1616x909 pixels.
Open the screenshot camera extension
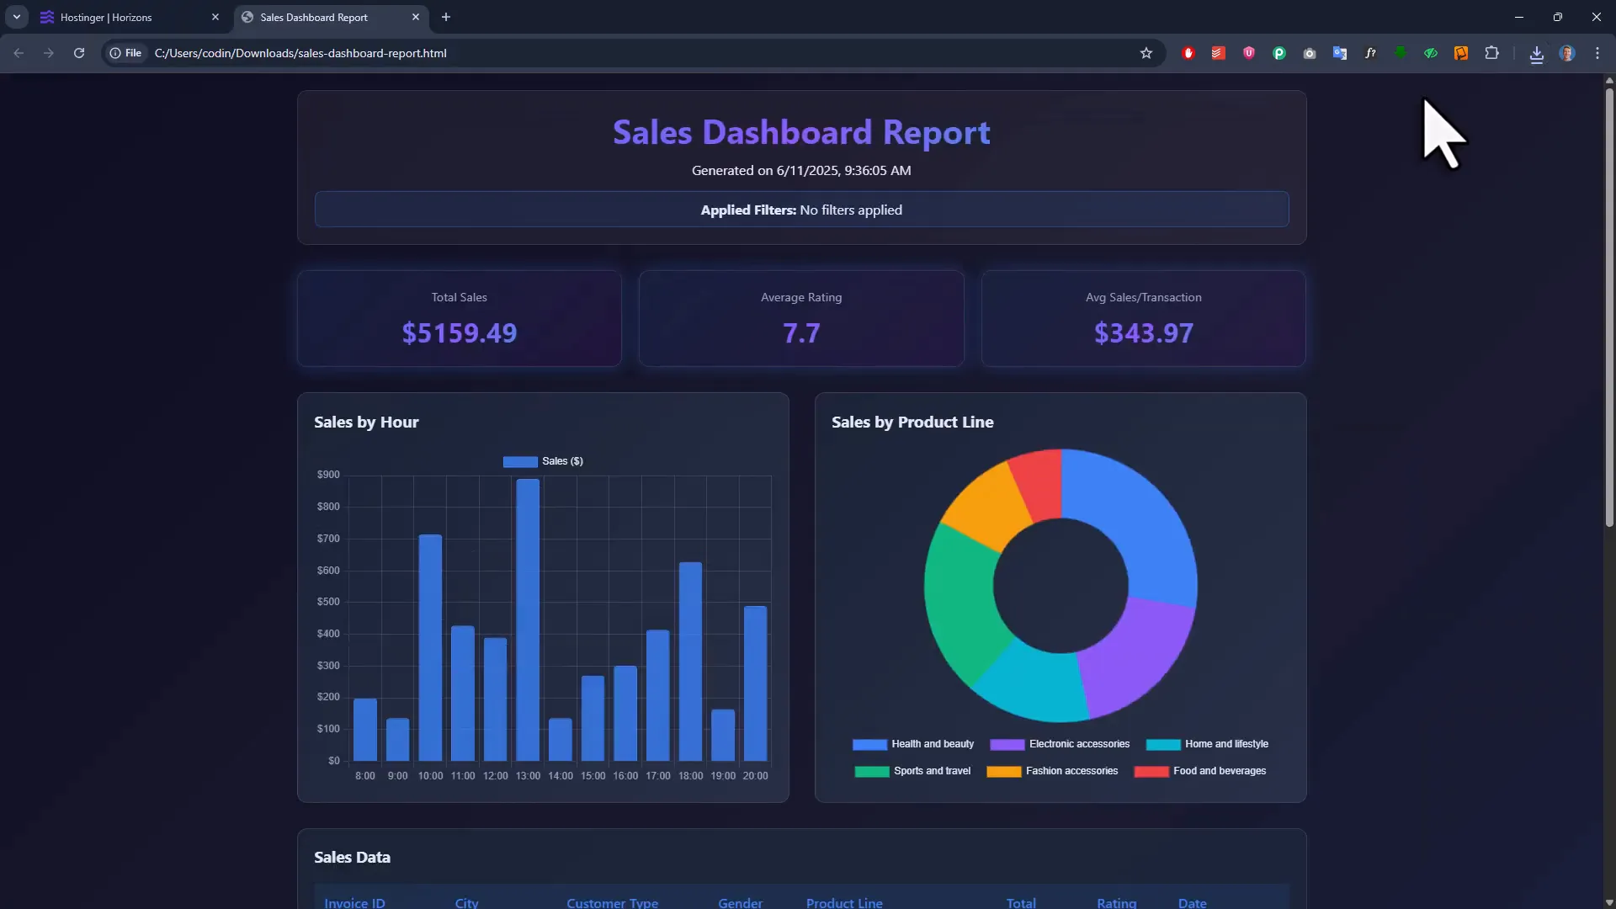[1310, 53]
